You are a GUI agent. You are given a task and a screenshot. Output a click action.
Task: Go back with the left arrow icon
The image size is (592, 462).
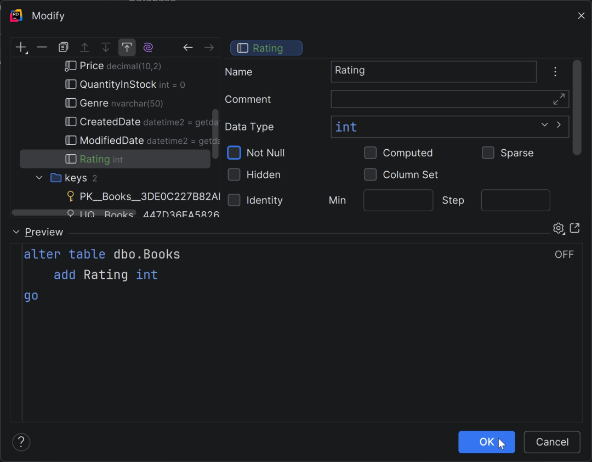pos(188,48)
